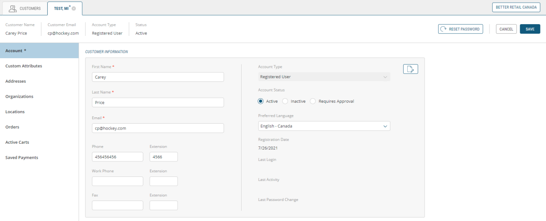View the Active Carts section
This screenshot has height=221, width=546.
point(17,142)
